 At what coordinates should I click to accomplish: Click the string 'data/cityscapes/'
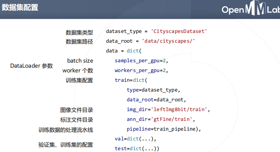169,41
